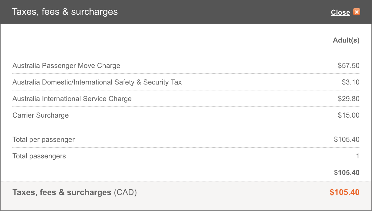Image resolution: width=372 pixels, height=211 pixels.
Task: Click the bold gray $105.40 subtotal
Action: pos(347,173)
